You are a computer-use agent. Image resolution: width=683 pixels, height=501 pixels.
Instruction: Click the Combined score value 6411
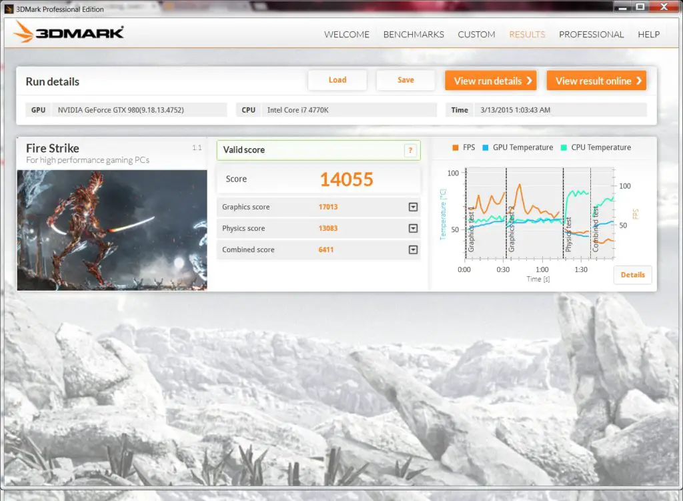click(x=325, y=249)
